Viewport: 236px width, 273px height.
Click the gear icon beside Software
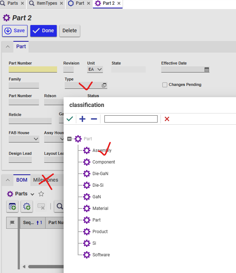[x=87, y=255]
